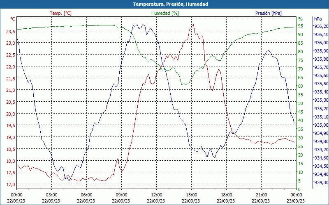Click the 10 humidity axis value
The height and width of the screenshot is (205, 329).
click(301, 172)
